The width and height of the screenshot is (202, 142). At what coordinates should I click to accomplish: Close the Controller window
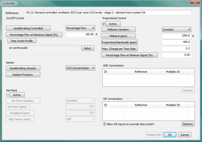click(194, 3)
